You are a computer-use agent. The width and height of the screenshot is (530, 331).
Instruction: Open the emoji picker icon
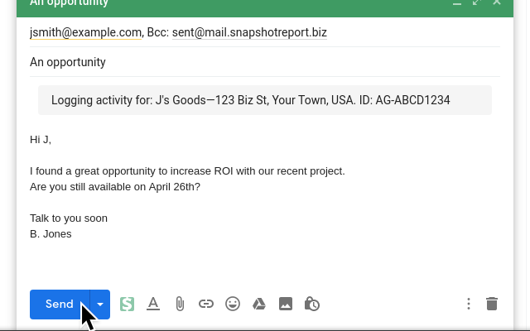(233, 304)
